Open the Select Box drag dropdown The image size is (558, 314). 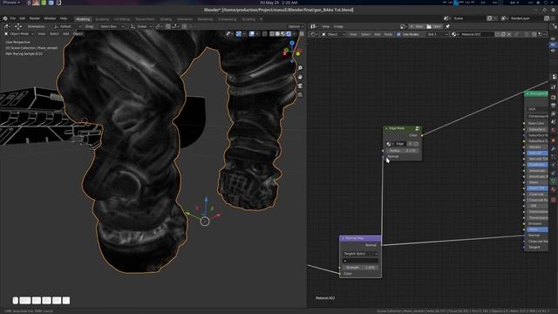(x=112, y=26)
